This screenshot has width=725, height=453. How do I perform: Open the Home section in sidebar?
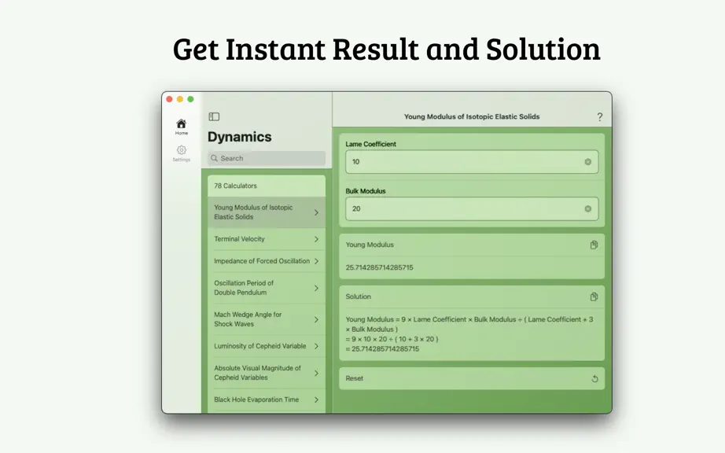pos(181,127)
